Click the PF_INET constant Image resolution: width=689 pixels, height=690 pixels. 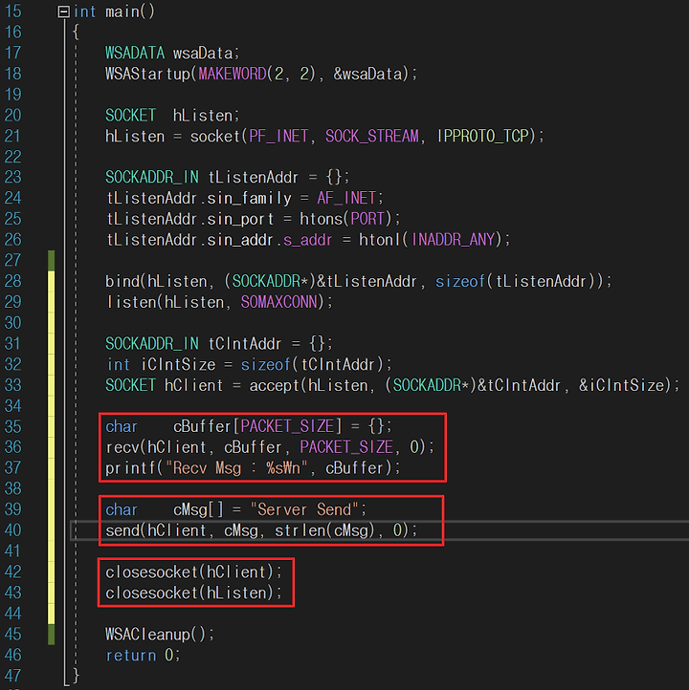(x=278, y=136)
